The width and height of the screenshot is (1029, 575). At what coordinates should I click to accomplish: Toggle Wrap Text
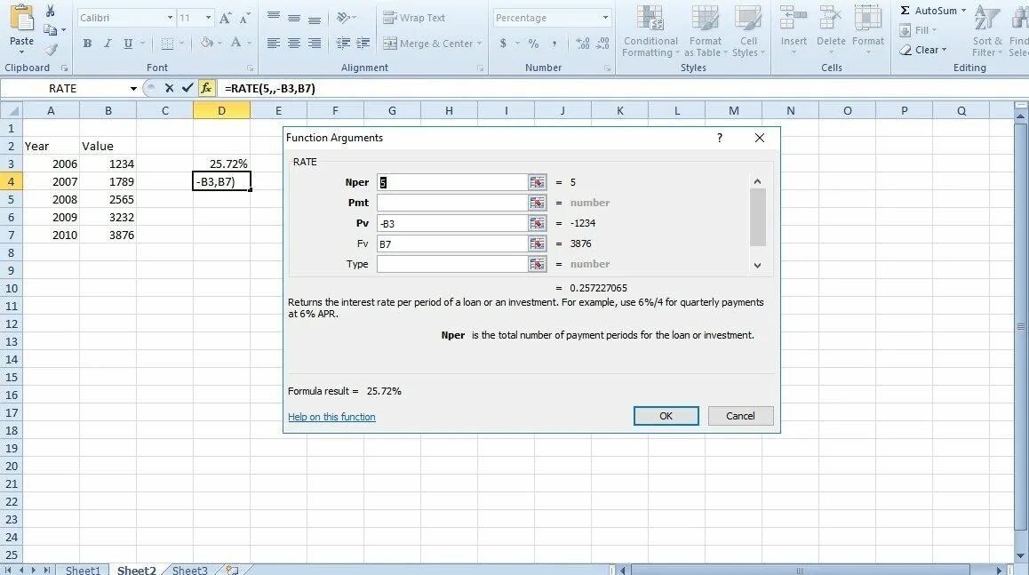[x=414, y=18]
